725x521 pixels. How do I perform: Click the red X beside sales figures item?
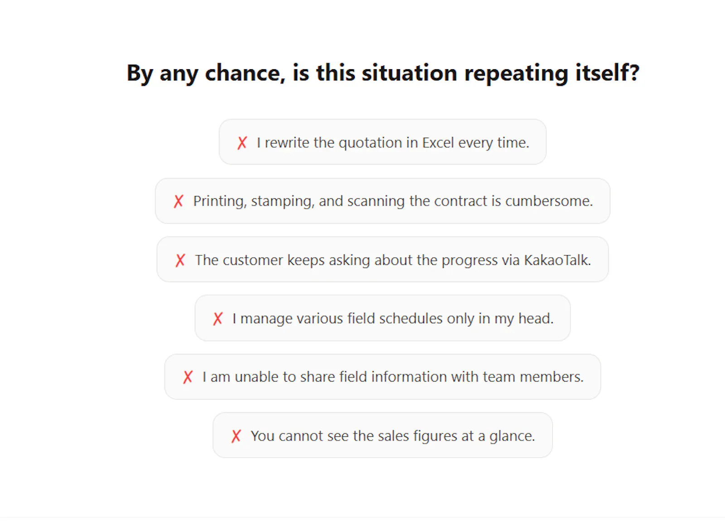[x=236, y=436]
